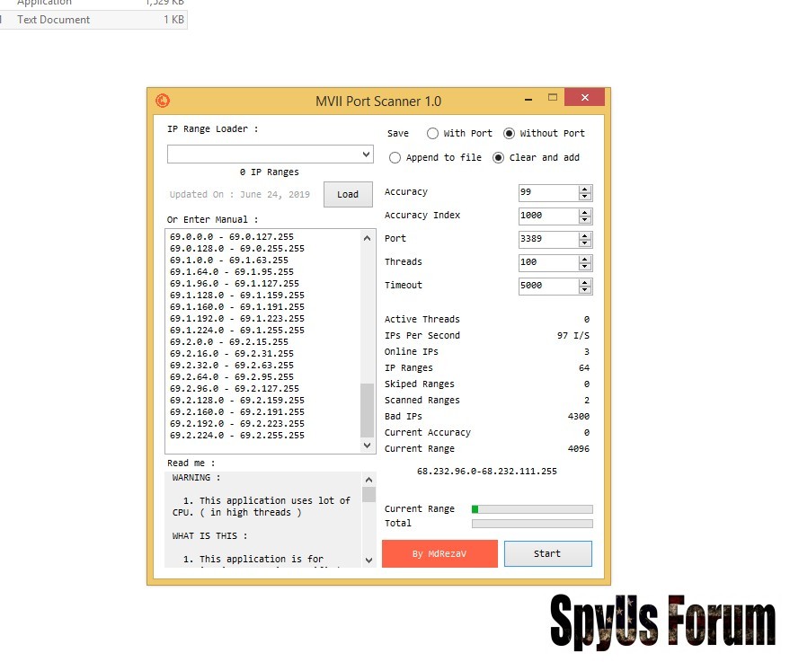Click the Threads value field
This screenshot has width=790, height=662.
point(547,263)
